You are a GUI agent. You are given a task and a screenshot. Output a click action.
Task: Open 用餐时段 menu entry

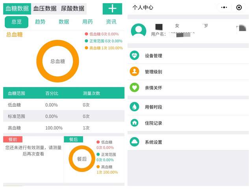(188, 107)
